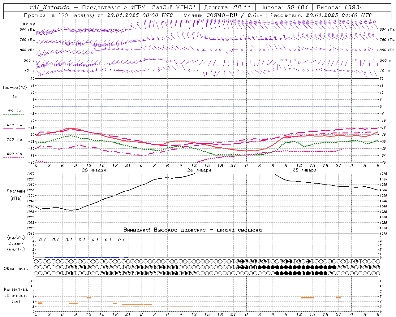Click the Рассчитано: 23.01.2025 04:46 UTC timestamp
Screen dimensions: 396x317
[321, 15]
